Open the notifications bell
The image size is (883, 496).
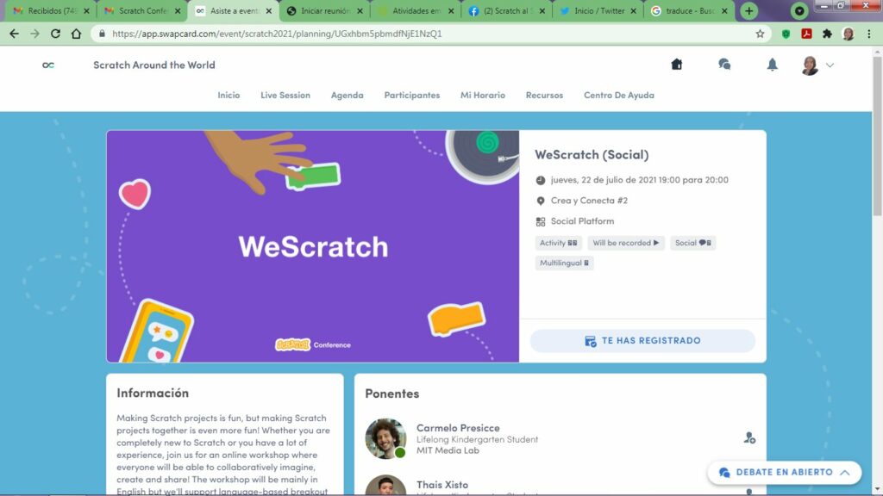pyautogui.click(x=772, y=64)
